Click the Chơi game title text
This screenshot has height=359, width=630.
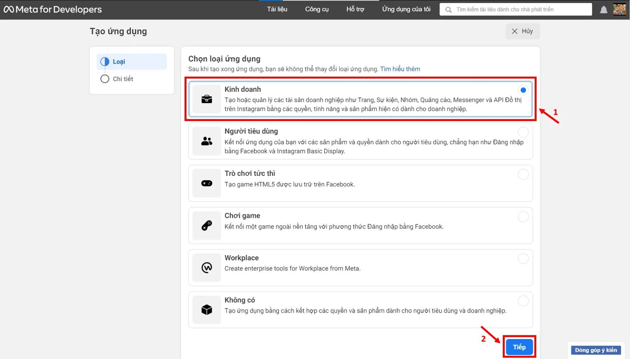[242, 216]
